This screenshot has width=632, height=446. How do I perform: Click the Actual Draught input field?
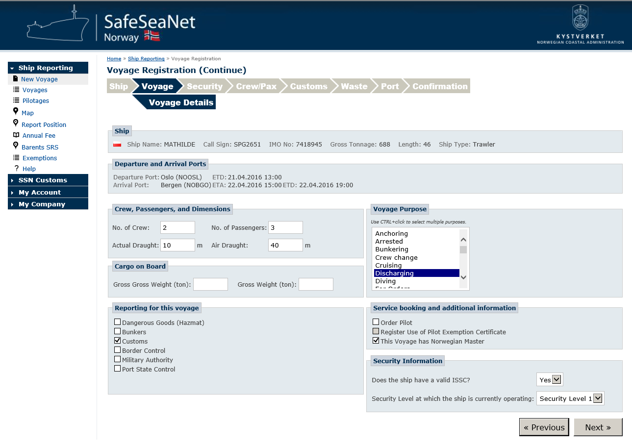coord(177,245)
